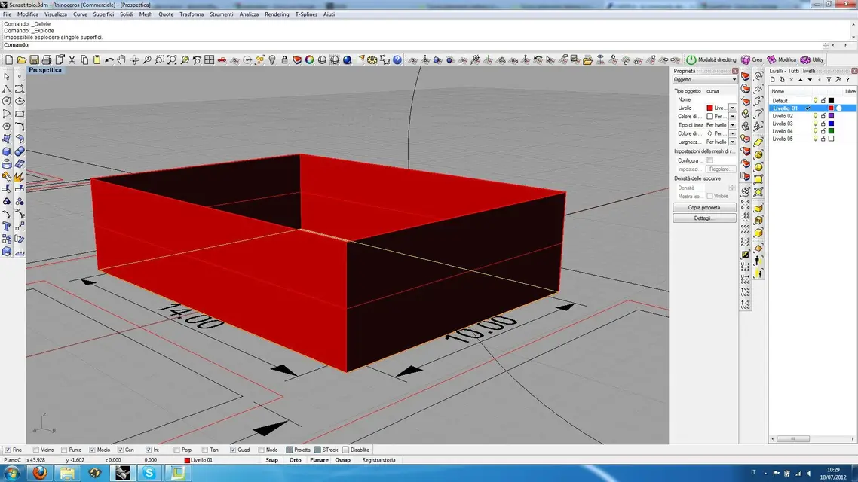Click the new layer icon in Livelli panel
858x482 pixels.
coord(772,80)
